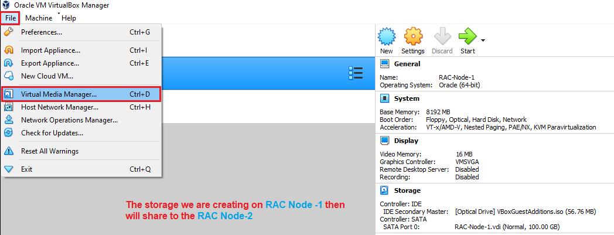
Task: Open Host Network Manager
Action: tap(81, 107)
